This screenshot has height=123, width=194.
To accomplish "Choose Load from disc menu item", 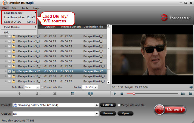I will coord(19,13).
